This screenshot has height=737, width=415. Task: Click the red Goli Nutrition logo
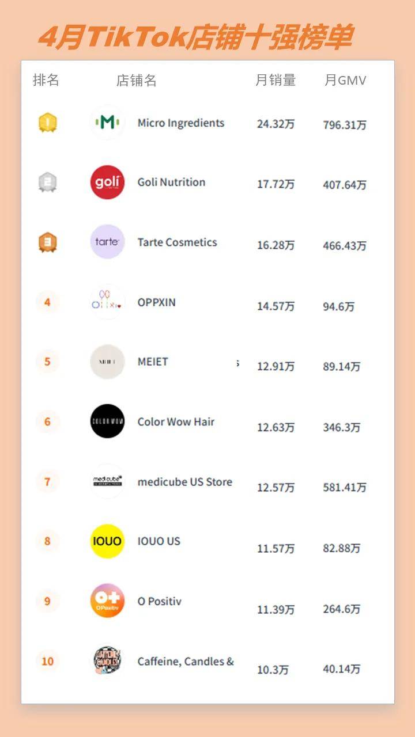(107, 182)
